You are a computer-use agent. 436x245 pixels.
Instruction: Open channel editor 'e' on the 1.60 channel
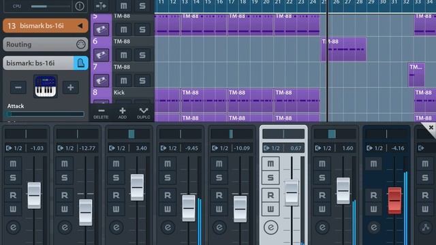point(322,227)
